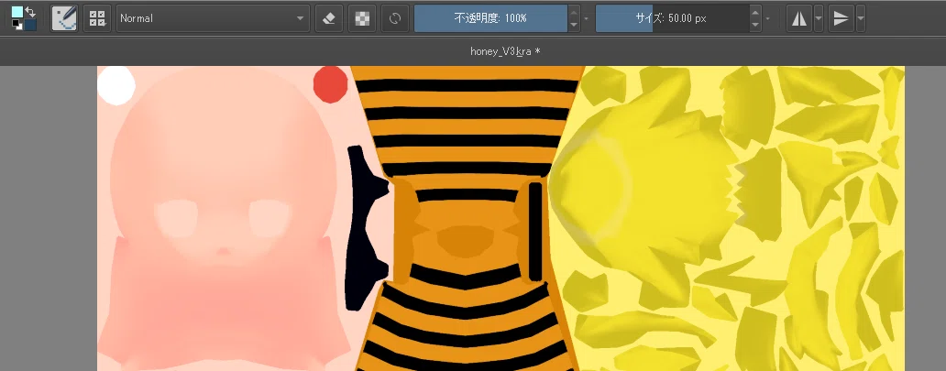This screenshot has height=371, width=946.
Task: Open the small dropdown beside the opacity slider
Action: click(587, 18)
